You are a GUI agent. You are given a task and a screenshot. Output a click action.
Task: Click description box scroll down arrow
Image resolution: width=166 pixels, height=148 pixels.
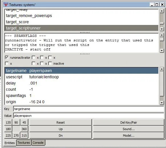(x=162, y=50)
